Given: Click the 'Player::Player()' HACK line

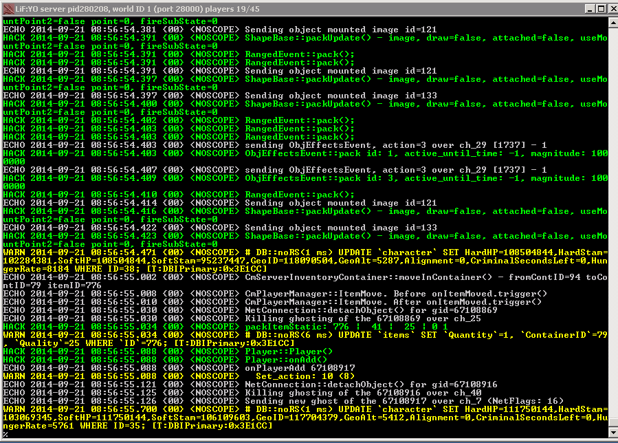Looking at the screenshot, I should (168, 352).
